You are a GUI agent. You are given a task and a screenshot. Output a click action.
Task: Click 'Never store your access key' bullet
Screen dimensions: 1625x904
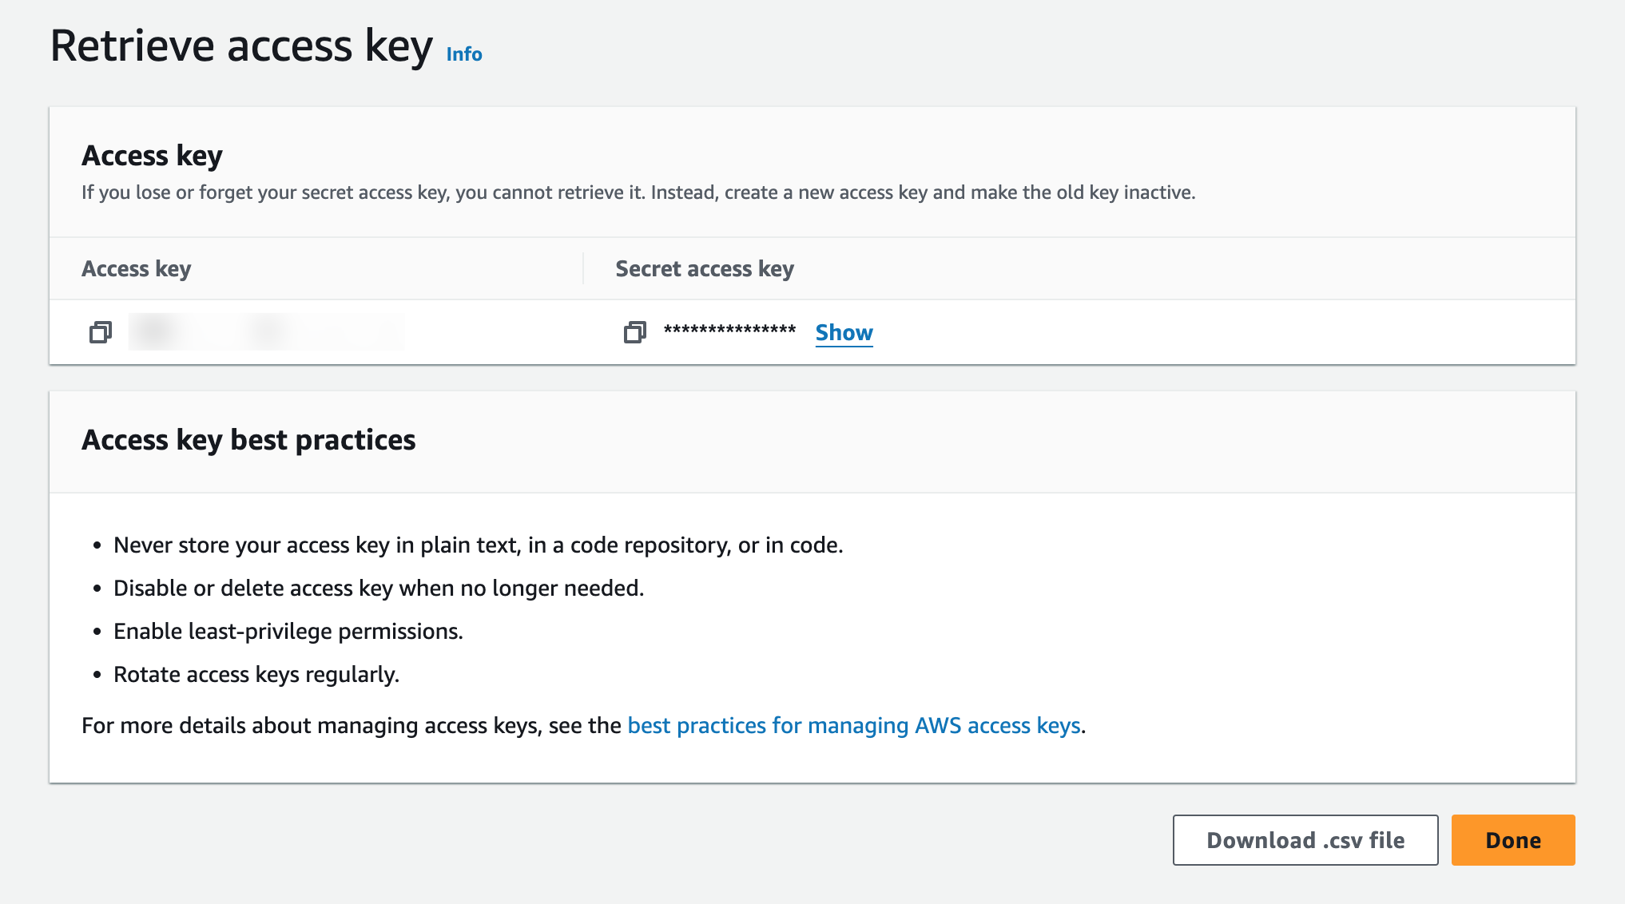[479, 545]
